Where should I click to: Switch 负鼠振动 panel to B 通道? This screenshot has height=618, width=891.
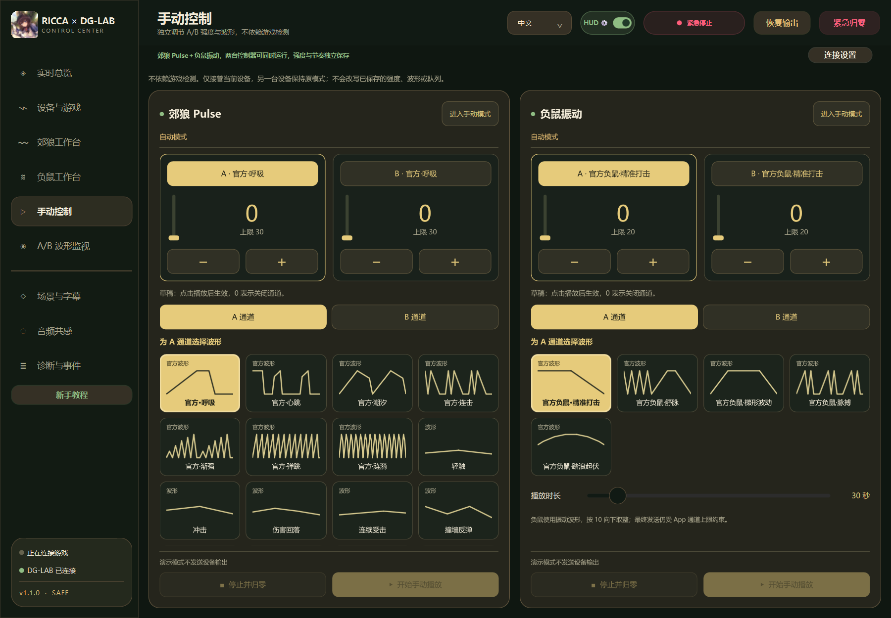(x=786, y=317)
